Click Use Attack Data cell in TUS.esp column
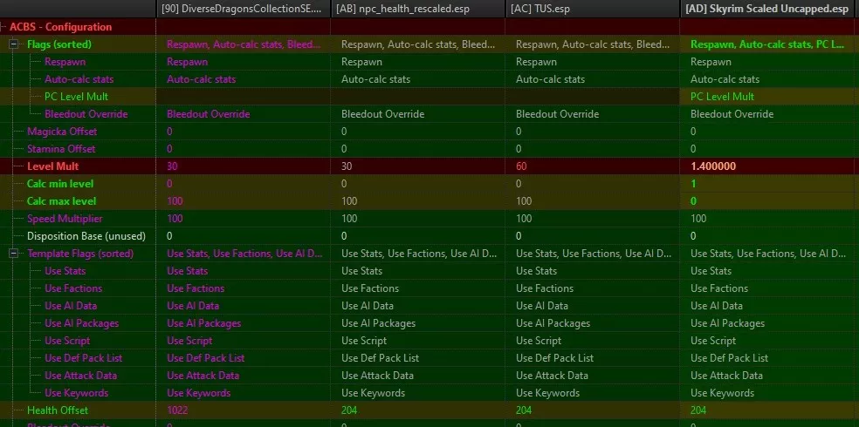This screenshot has width=859, height=427. click(x=552, y=376)
